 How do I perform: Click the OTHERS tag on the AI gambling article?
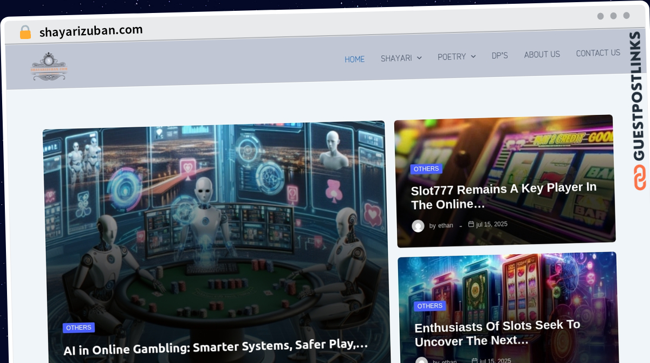coord(79,328)
